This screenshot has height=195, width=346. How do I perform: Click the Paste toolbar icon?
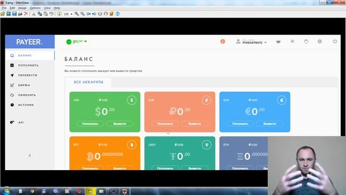45,14
